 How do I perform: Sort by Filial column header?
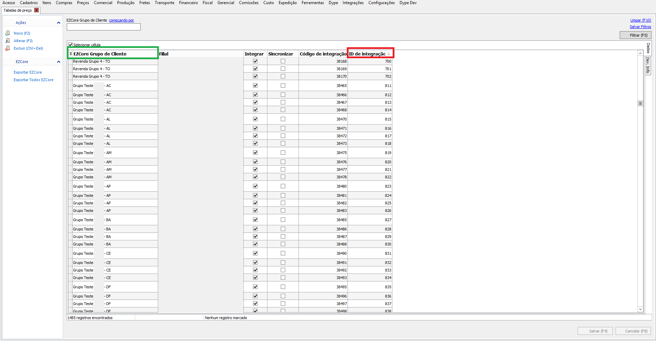201,54
